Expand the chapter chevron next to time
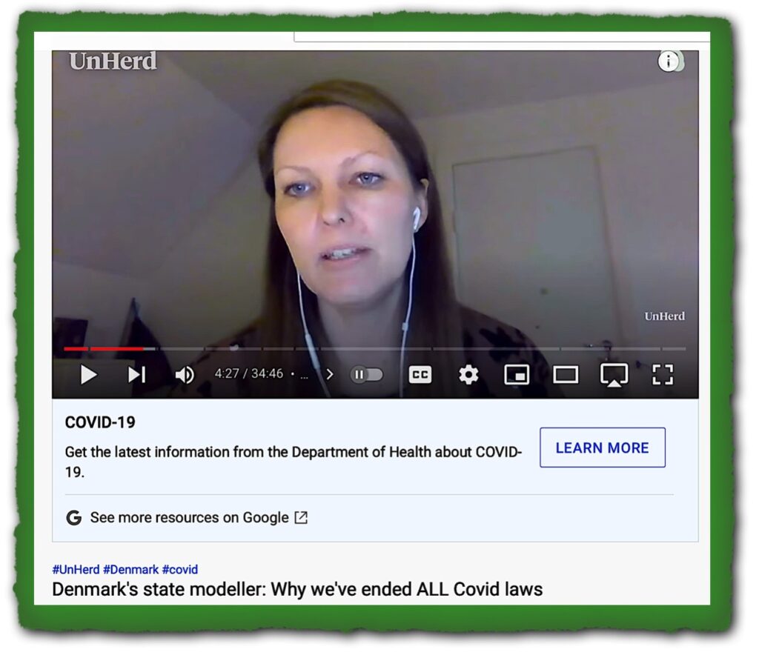 click(330, 375)
